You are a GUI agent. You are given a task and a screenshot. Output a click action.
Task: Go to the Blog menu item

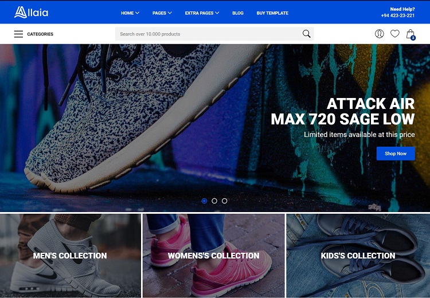tap(238, 13)
